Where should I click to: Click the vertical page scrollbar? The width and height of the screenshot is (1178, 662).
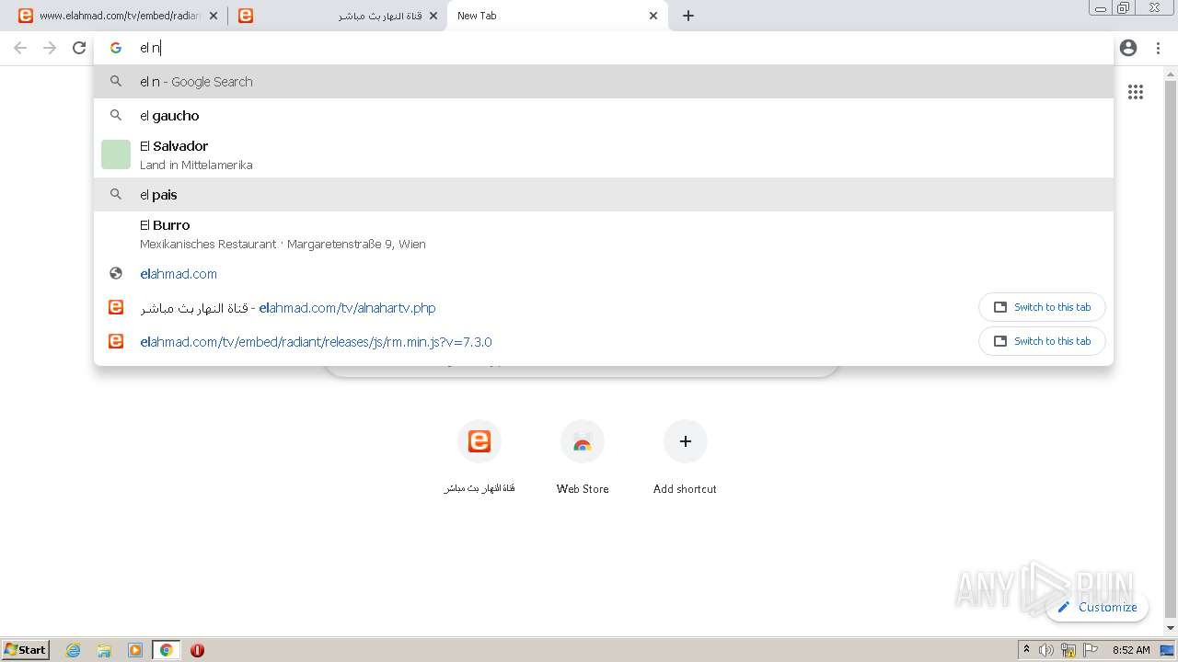pyautogui.click(x=1171, y=351)
